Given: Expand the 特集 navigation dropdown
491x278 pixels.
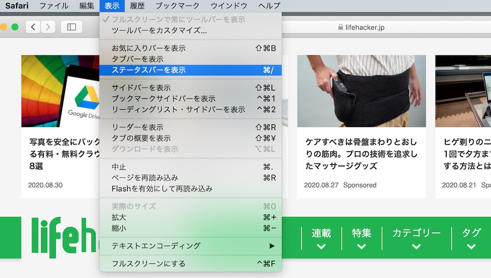Looking at the screenshot, I should [361, 238].
